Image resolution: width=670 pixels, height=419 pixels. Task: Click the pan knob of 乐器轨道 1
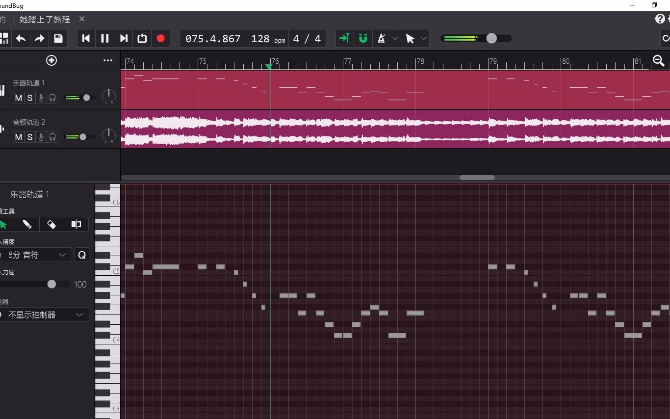click(108, 96)
